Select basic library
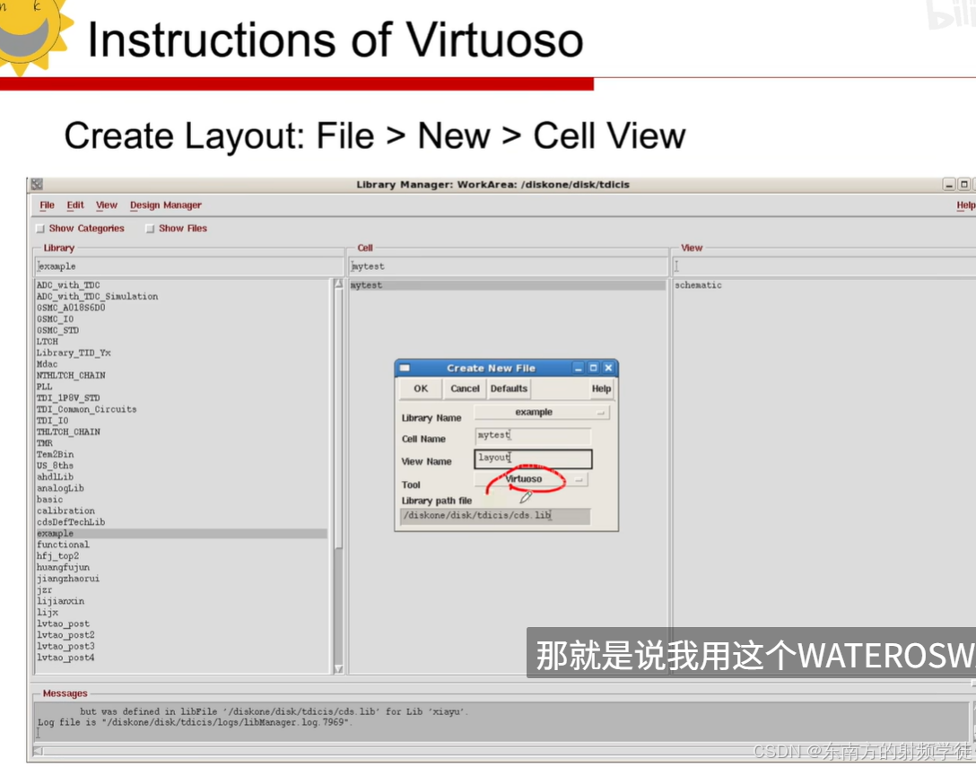The image size is (976, 767). click(x=49, y=500)
